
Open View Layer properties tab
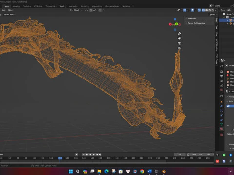pyautogui.click(x=222, y=81)
